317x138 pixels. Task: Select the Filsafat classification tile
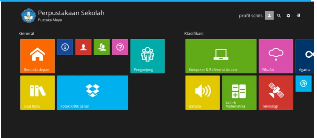point(276,56)
